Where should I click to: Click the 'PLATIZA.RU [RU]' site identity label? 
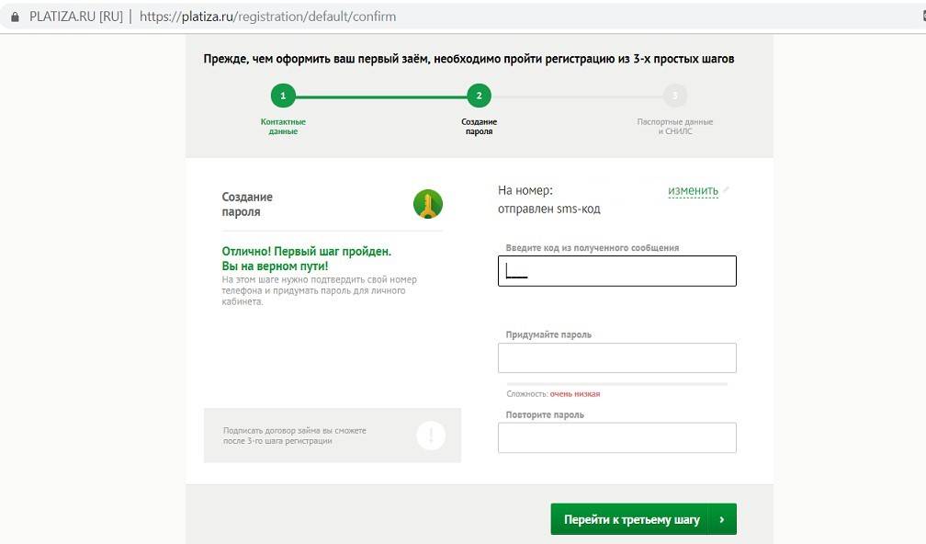[76, 17]
